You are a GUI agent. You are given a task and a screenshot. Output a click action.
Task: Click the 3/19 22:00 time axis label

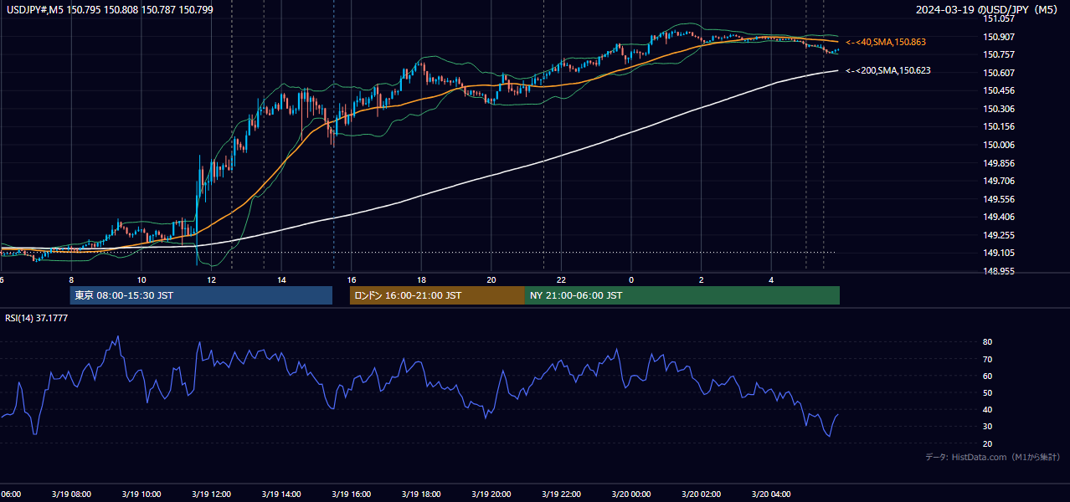[x=561, y=494]
